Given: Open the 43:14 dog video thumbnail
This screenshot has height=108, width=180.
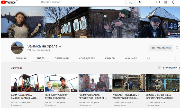Looking at the screenshot, I should 129,83.
